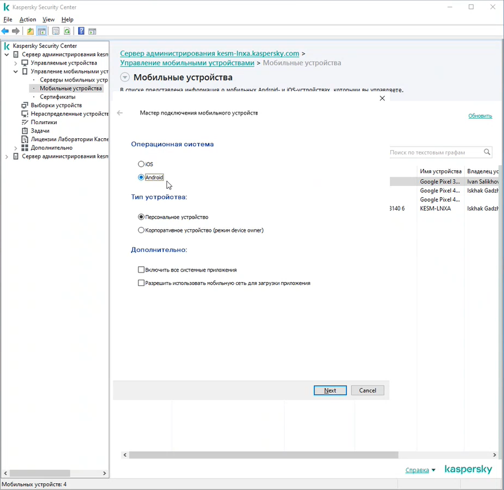This screenshot has width=504, height=490.
Task: Click the tree pane horizontal scrollbar thumb
Action: pyautogui.click(x=40, y=473)
